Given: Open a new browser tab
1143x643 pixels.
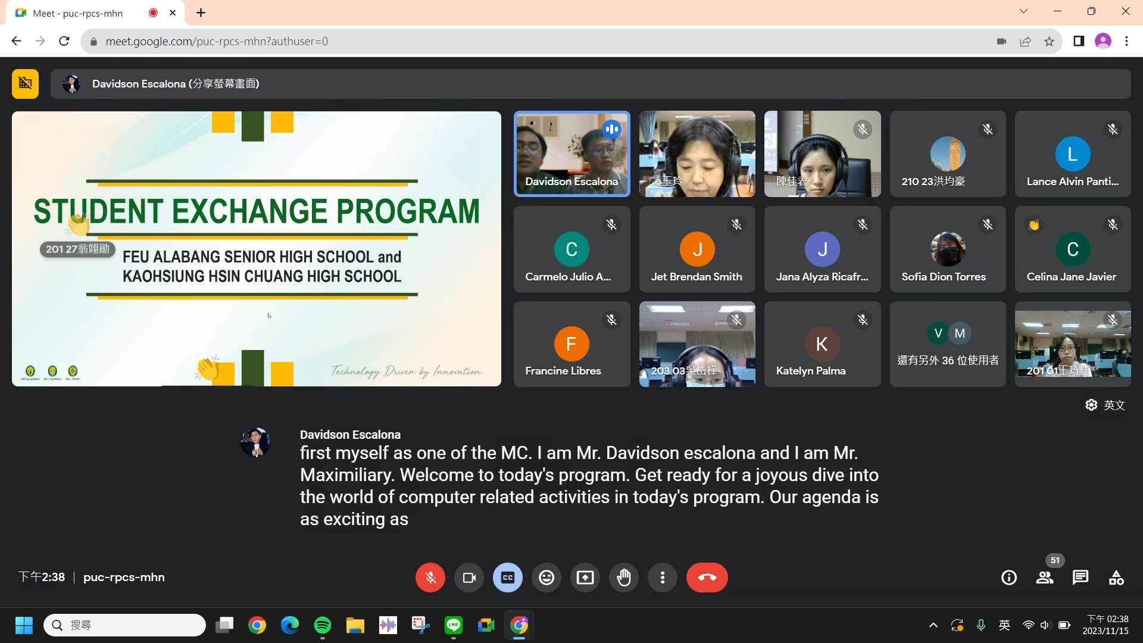Looking at the screenshot, I should [x=201, y=13].
